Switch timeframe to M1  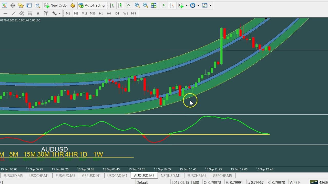pyautogui.click(x=68, y=13)
